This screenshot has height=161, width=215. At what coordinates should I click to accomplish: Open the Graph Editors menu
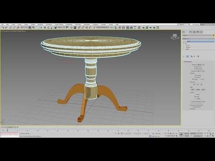(x=59, y=24)
